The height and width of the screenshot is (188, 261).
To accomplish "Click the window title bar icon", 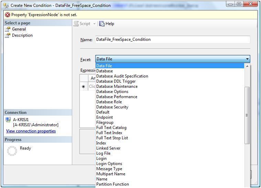I will (x=6, y=5).
